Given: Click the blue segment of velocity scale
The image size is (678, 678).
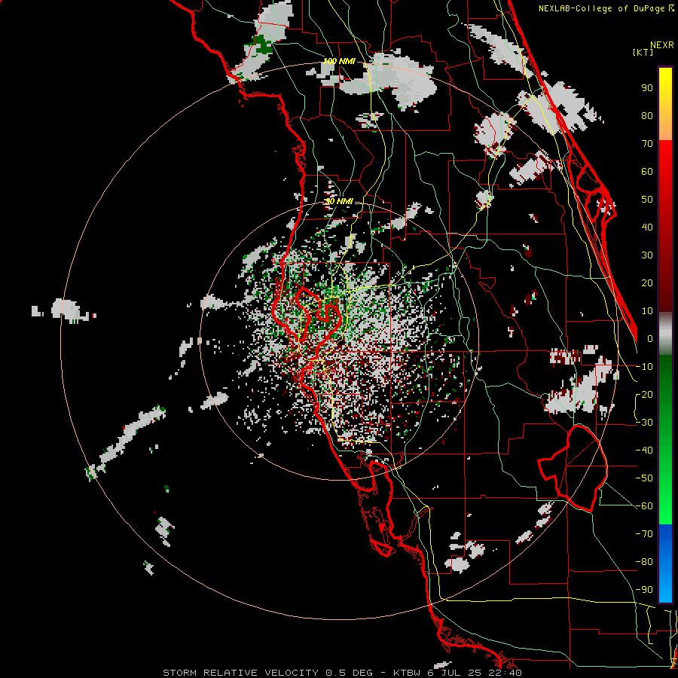Looking at the screenshot, I should point(665,563).
